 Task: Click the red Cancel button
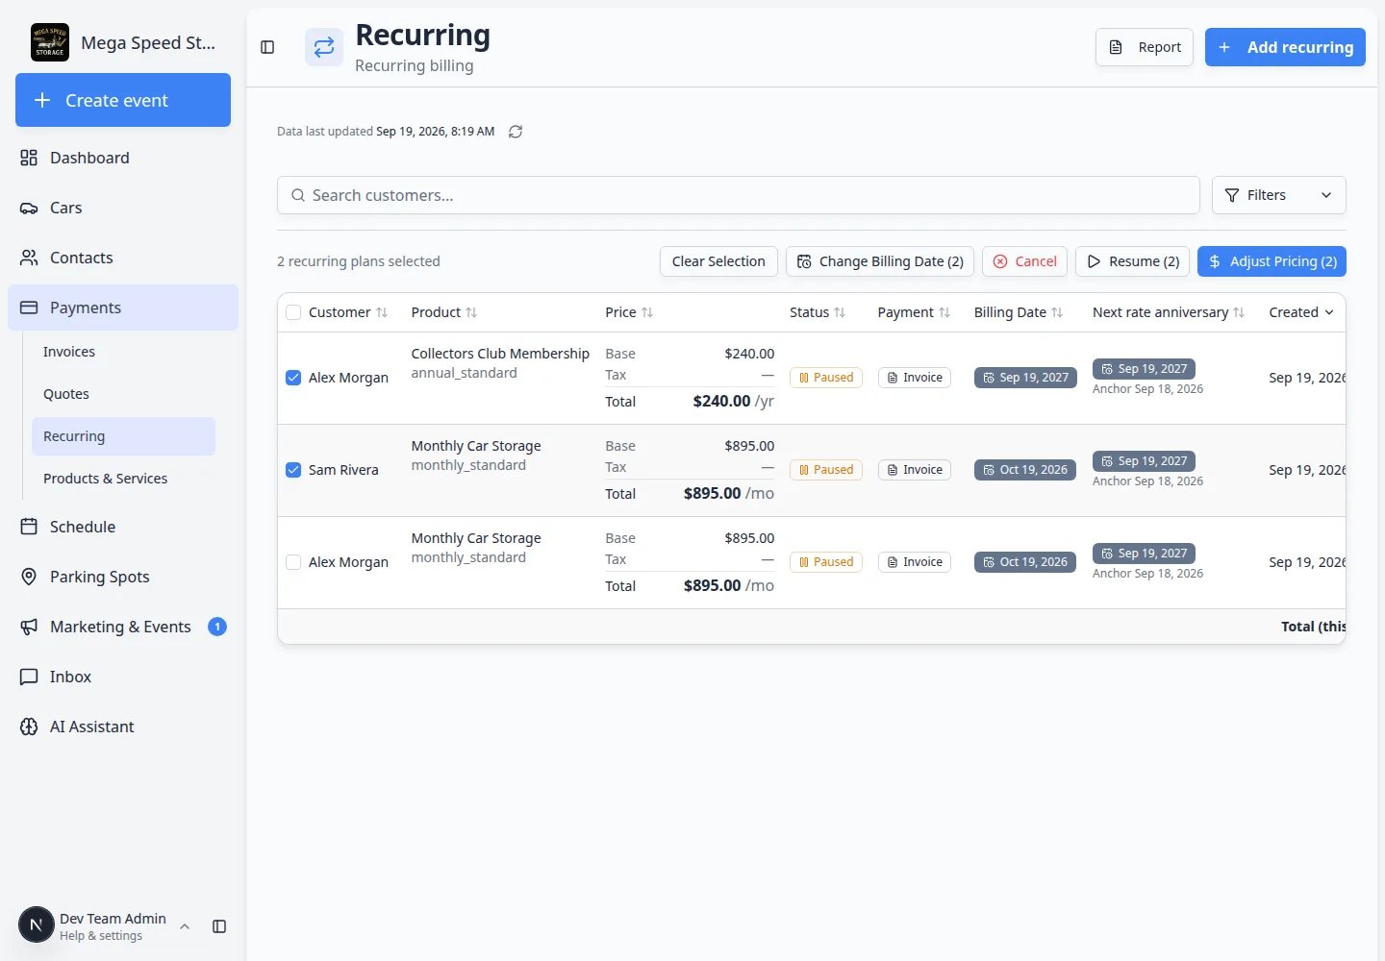[1024, 261]
